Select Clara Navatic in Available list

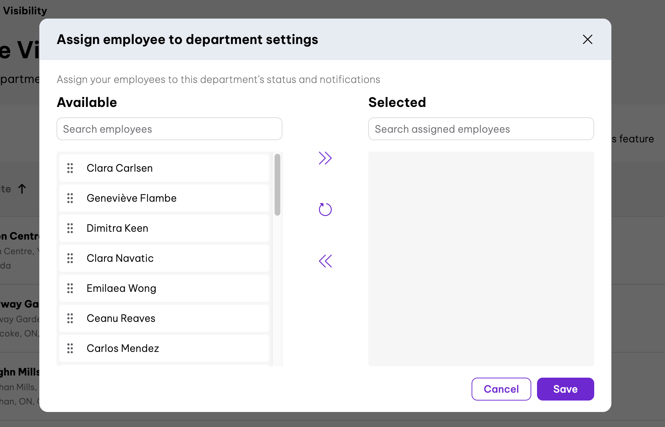164,258
